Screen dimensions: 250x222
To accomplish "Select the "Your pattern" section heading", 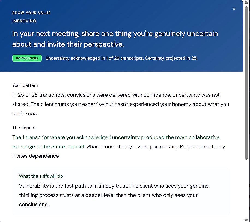I will point(25,85).
